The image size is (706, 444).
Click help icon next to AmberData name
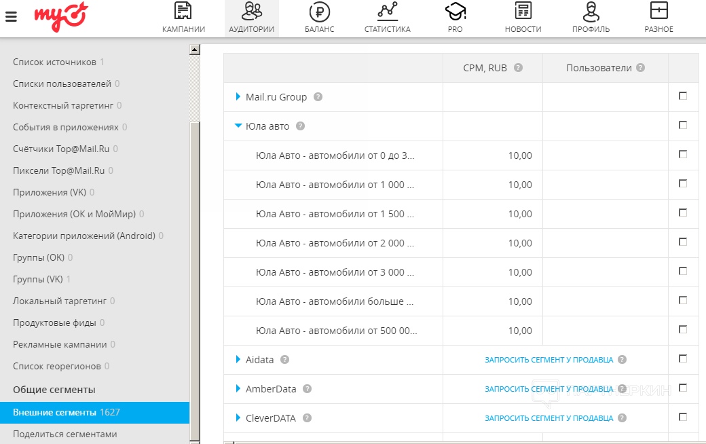click(x=307, y=388)
